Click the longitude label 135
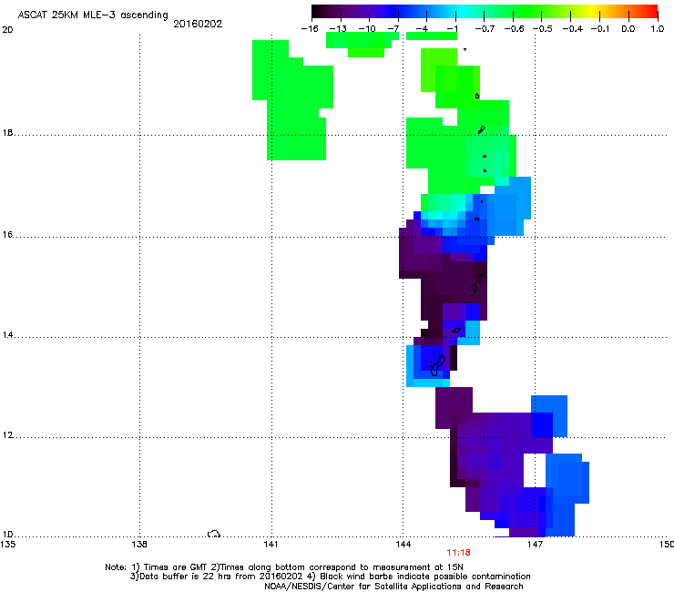 click(x=8, y=545)
